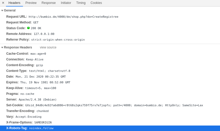The height and width of the screenshot is (131, 220).
Task: Click the Expires header row
Action: (x=110, y=83)
